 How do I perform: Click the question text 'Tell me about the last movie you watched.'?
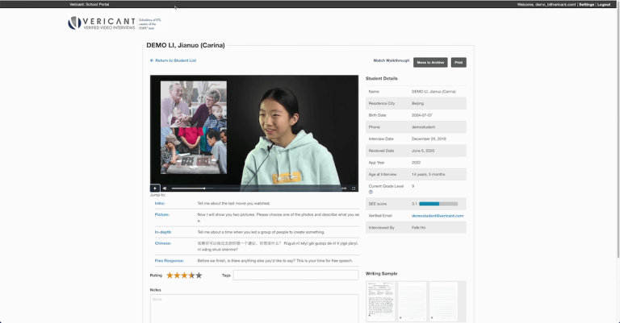pyautogui.click(x=233, y=204)
